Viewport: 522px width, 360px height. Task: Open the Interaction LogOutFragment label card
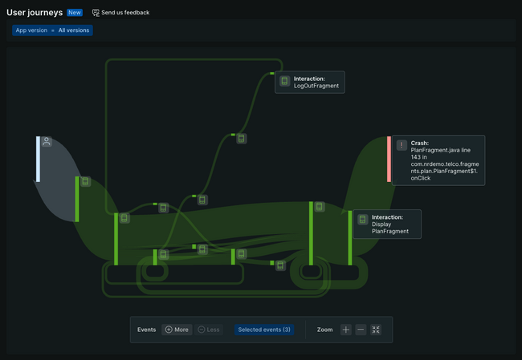[x=310, y=82]
